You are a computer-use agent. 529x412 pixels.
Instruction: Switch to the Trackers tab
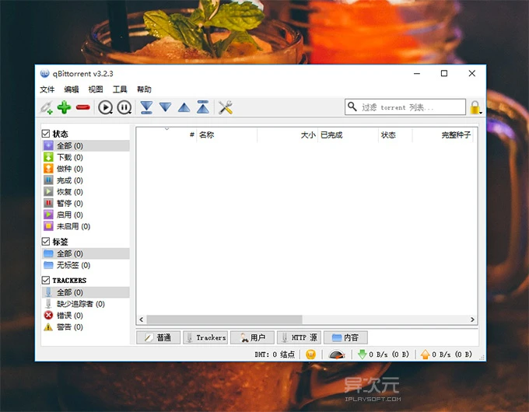pos(205,337)
